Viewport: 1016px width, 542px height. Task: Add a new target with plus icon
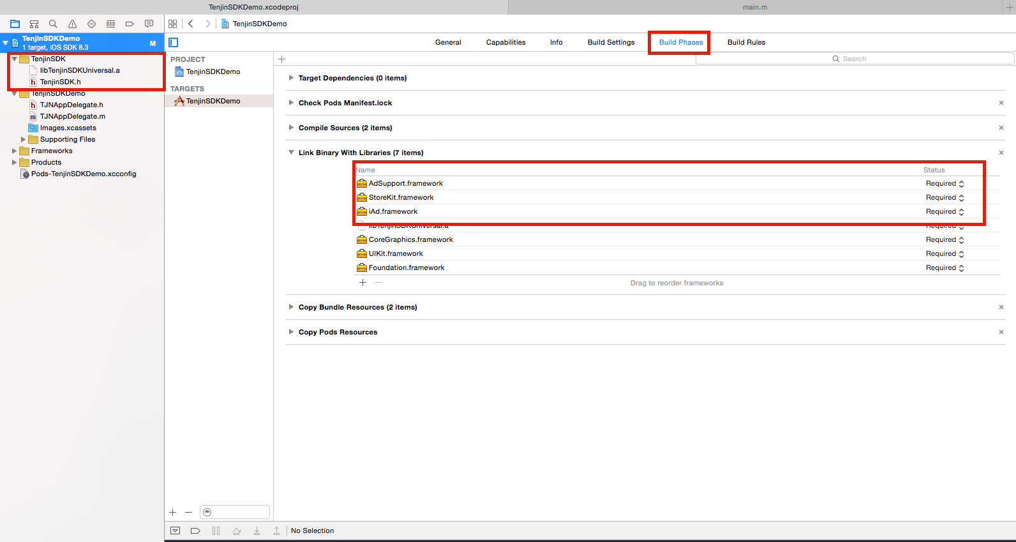[x=173, y=513]
